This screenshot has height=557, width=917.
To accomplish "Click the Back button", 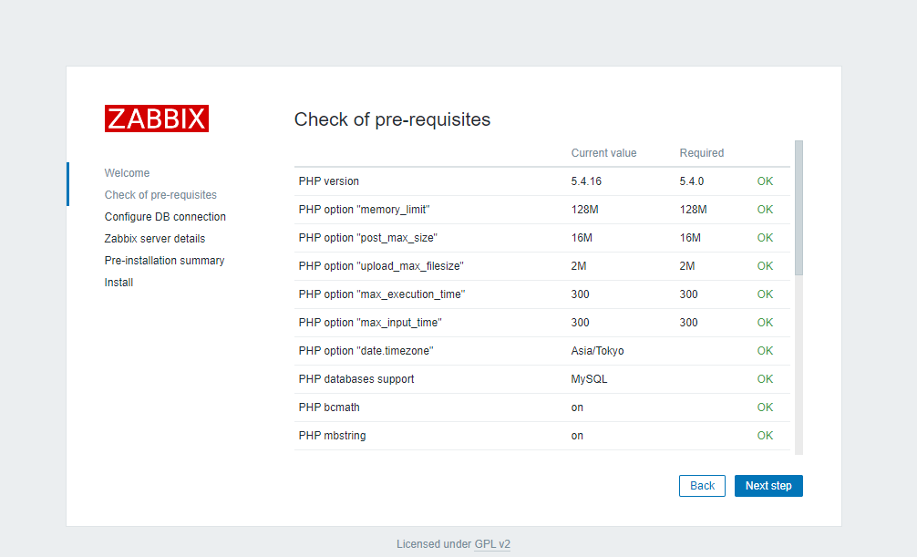I will pos(702,486).
